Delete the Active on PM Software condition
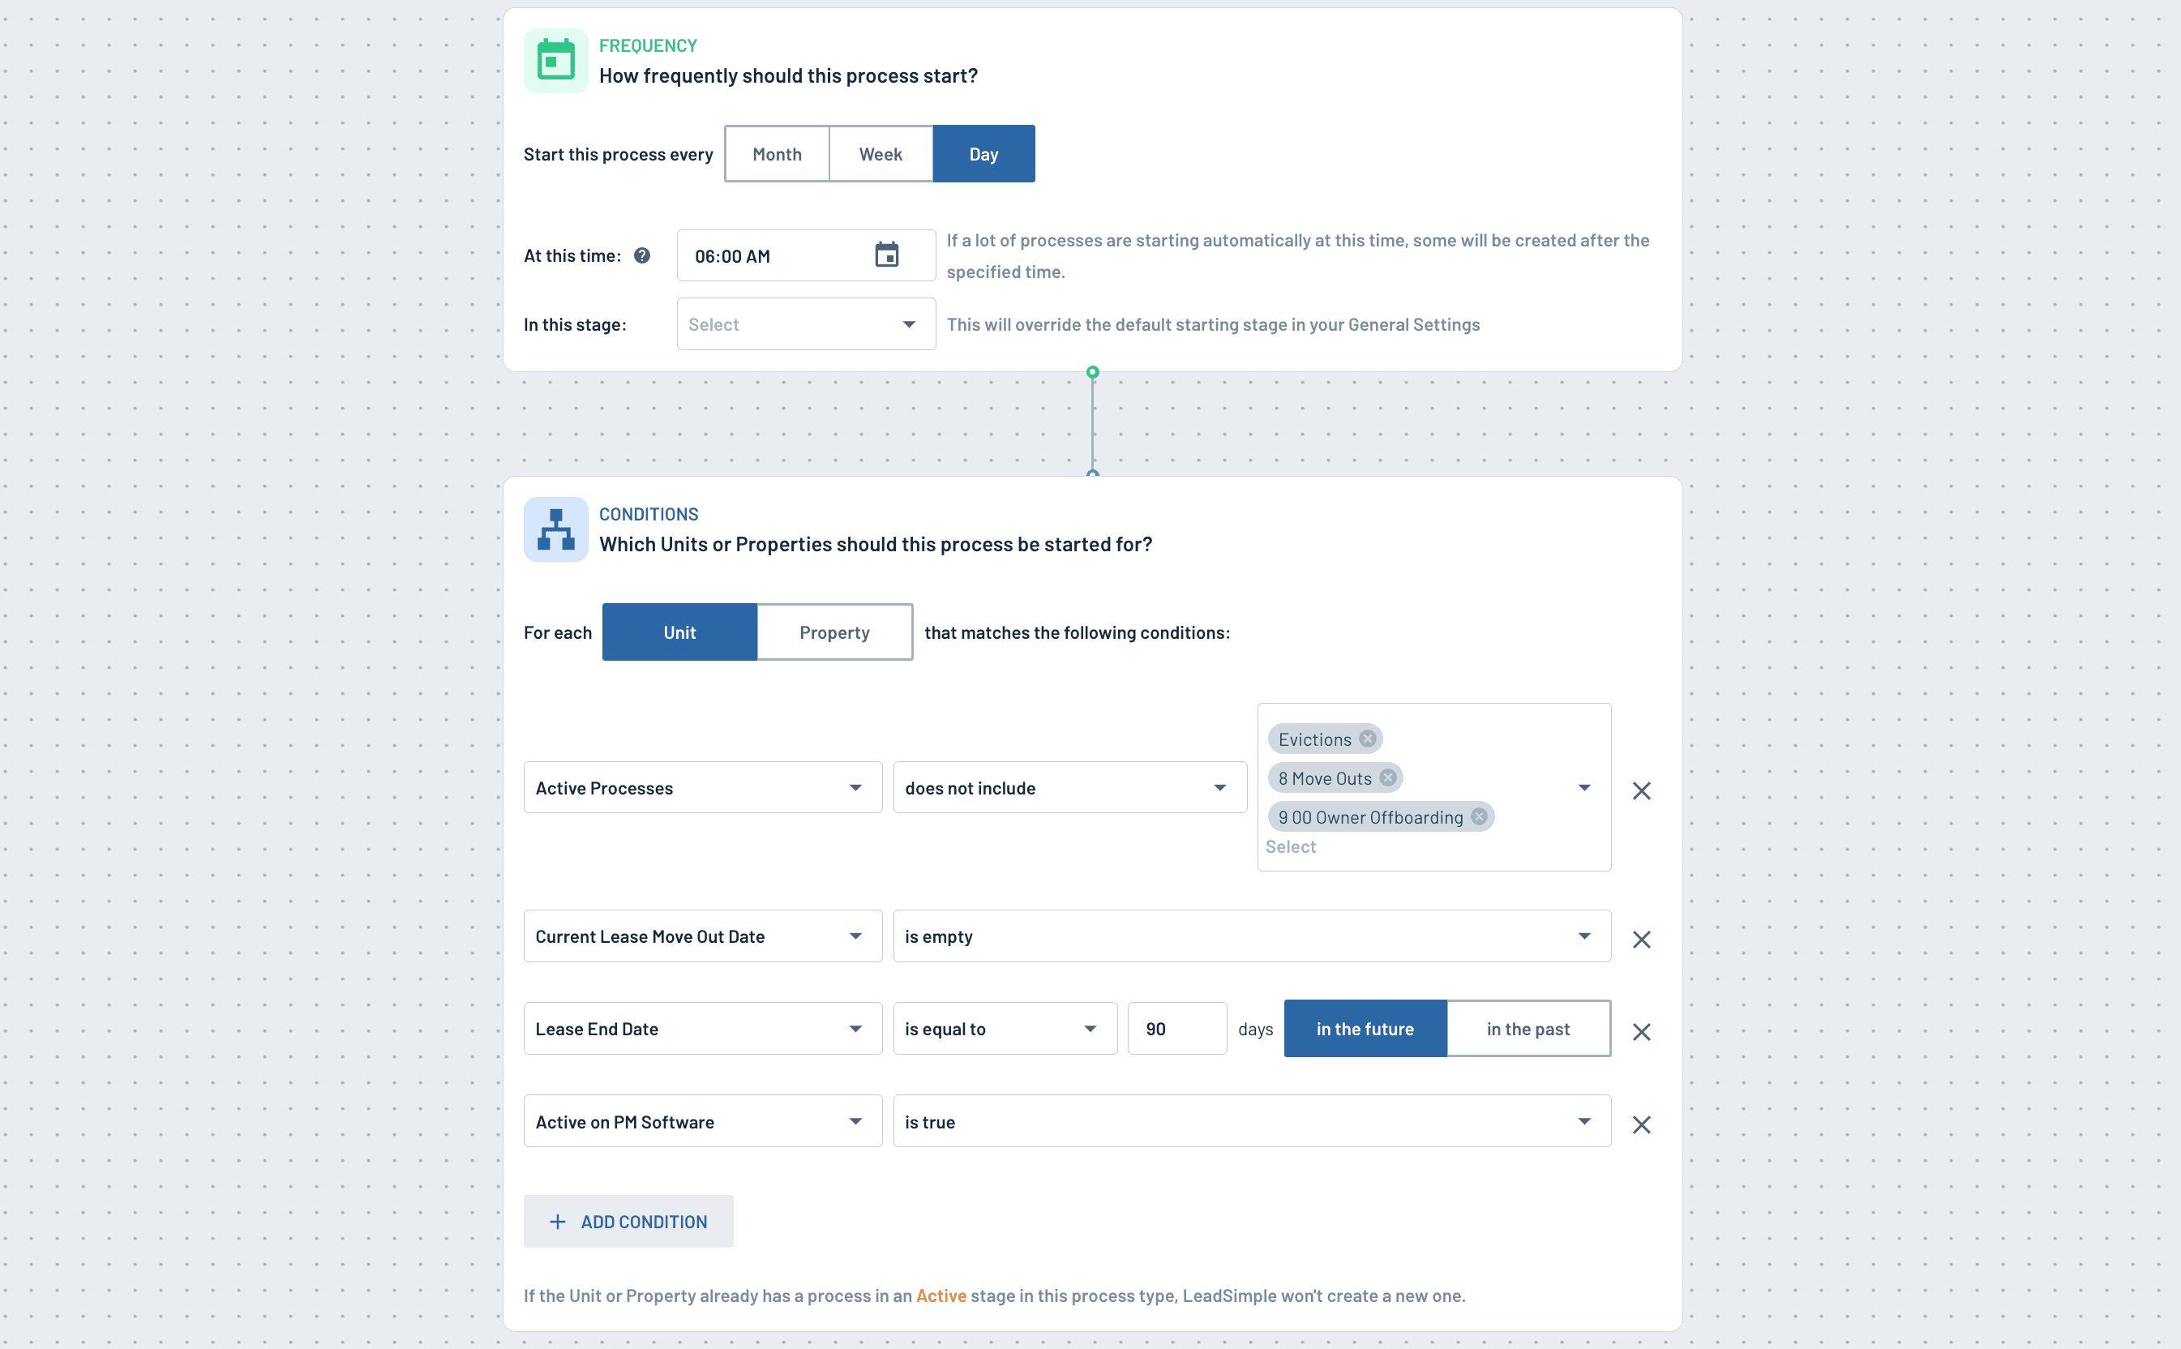2181x1349 pixels. (1640, 1124)
